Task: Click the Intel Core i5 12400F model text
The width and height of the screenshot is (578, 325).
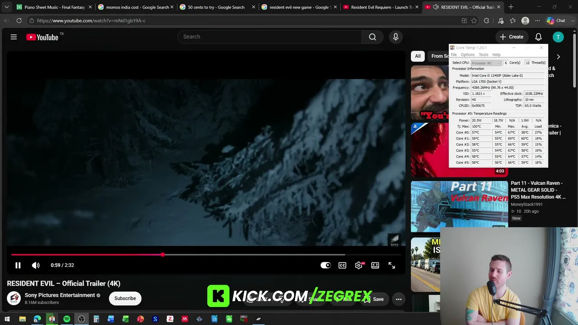Action: 497,76
